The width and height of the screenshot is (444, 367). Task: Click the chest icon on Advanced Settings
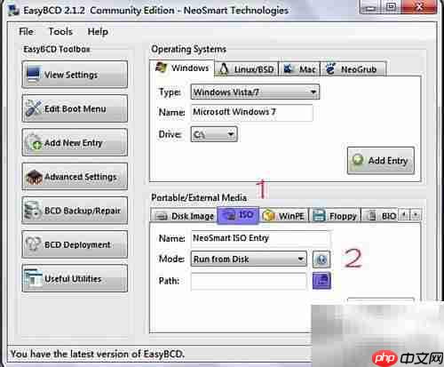34,177
